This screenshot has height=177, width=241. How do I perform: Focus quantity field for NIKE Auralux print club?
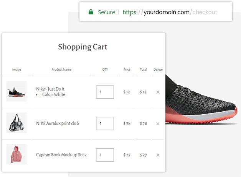click(105, 123)
